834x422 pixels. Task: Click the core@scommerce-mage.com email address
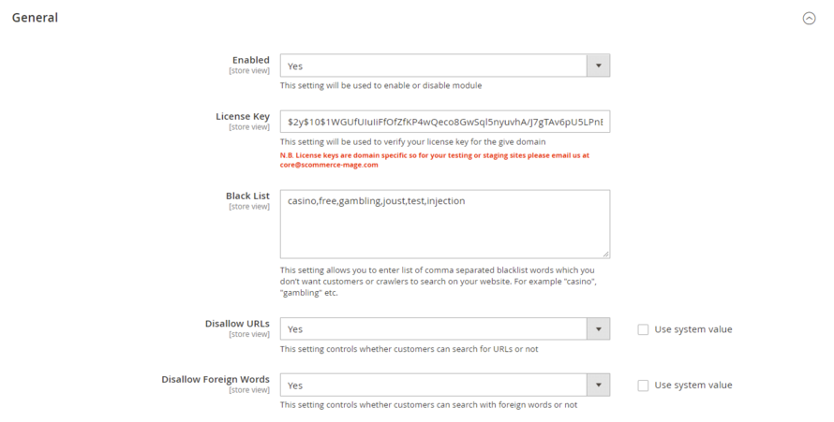(329, 165)
